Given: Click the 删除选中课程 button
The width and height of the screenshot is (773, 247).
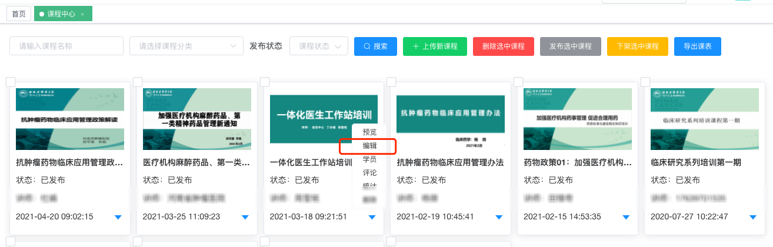Looking at the screenshot, I should click(x=503, y=46).
